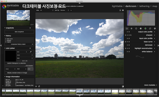
Task: Open the effects modules group
Action: 155,29
